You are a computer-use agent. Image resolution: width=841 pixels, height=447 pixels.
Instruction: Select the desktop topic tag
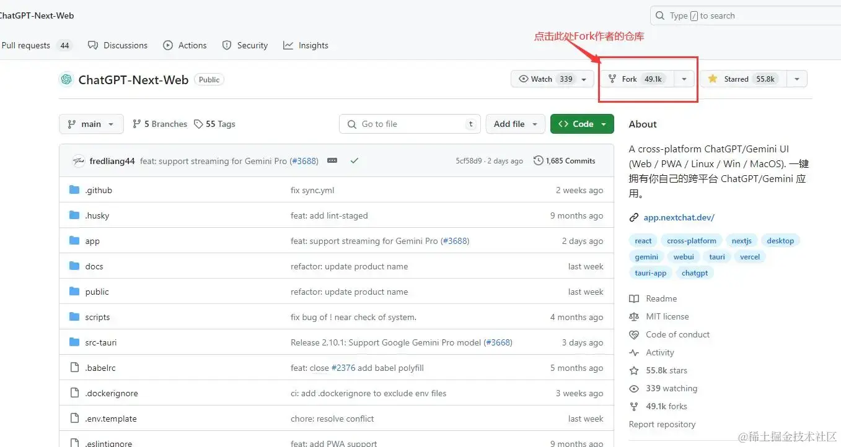pyautogui.click(x=780, y=241)
